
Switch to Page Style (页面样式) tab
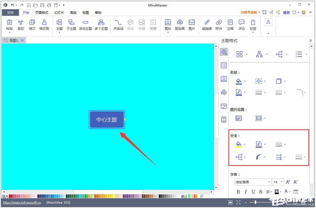click(x=42, y=12)
